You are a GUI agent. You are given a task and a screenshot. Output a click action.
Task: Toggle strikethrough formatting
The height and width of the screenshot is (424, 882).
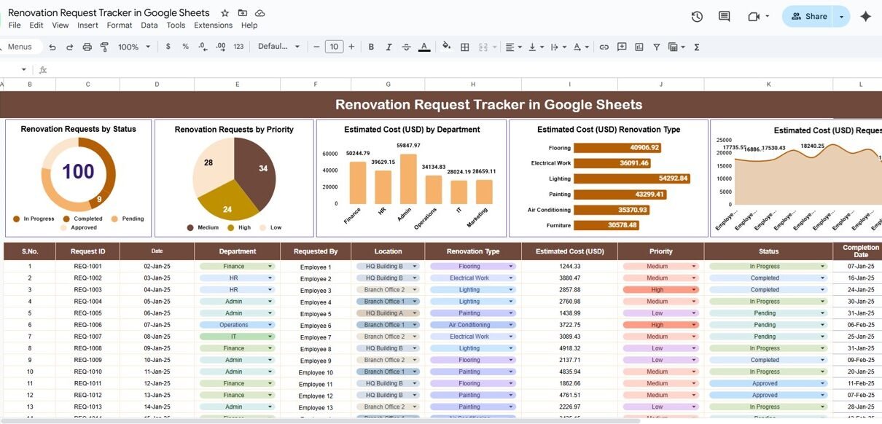(x=408, y=47)
